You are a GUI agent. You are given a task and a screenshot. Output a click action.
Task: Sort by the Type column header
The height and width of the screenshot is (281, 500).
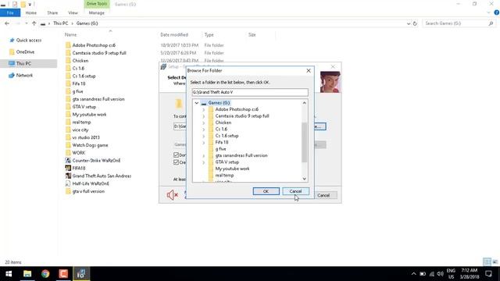tap(209, 34)
